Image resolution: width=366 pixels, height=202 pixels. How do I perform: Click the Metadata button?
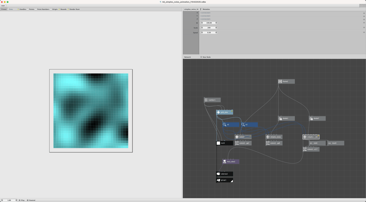click(205, 9)
